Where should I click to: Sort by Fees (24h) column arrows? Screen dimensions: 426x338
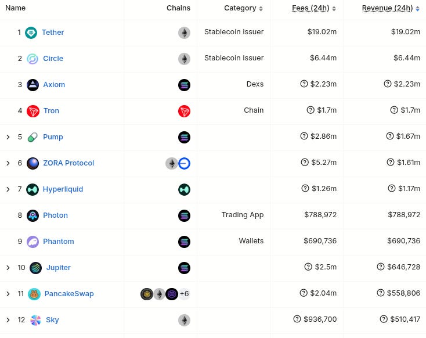(x=334, y=9)
